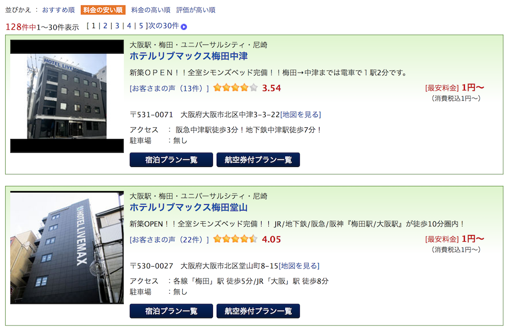Screen dimensions: 512x332
Task: Go to results page 2
Action: (x=105, y=26)
